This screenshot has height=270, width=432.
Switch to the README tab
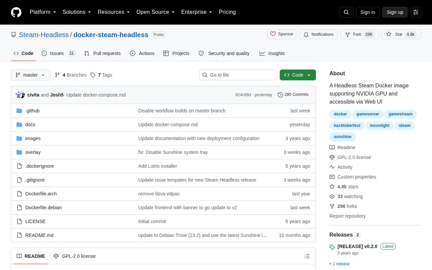[x=31, y=256]
